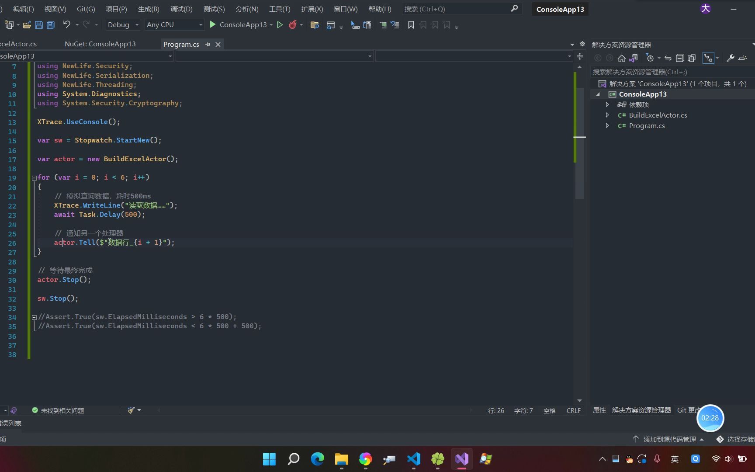Save the current file with single-disk icon
Viewport: 755px width, 472px height.
click(x=39, y=25)
